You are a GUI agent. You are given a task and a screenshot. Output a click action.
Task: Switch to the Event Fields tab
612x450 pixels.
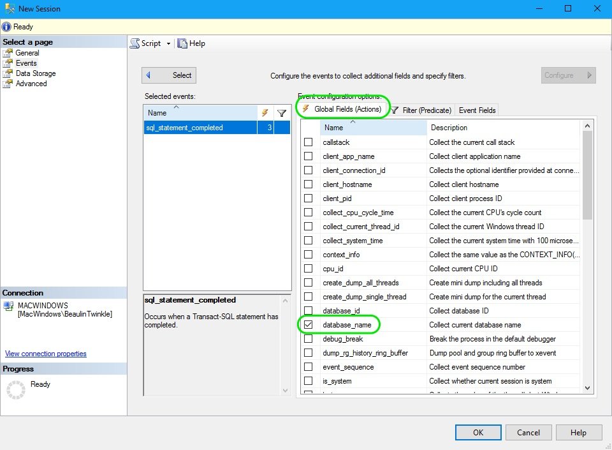pyautogui.click(x=477, y=110)
